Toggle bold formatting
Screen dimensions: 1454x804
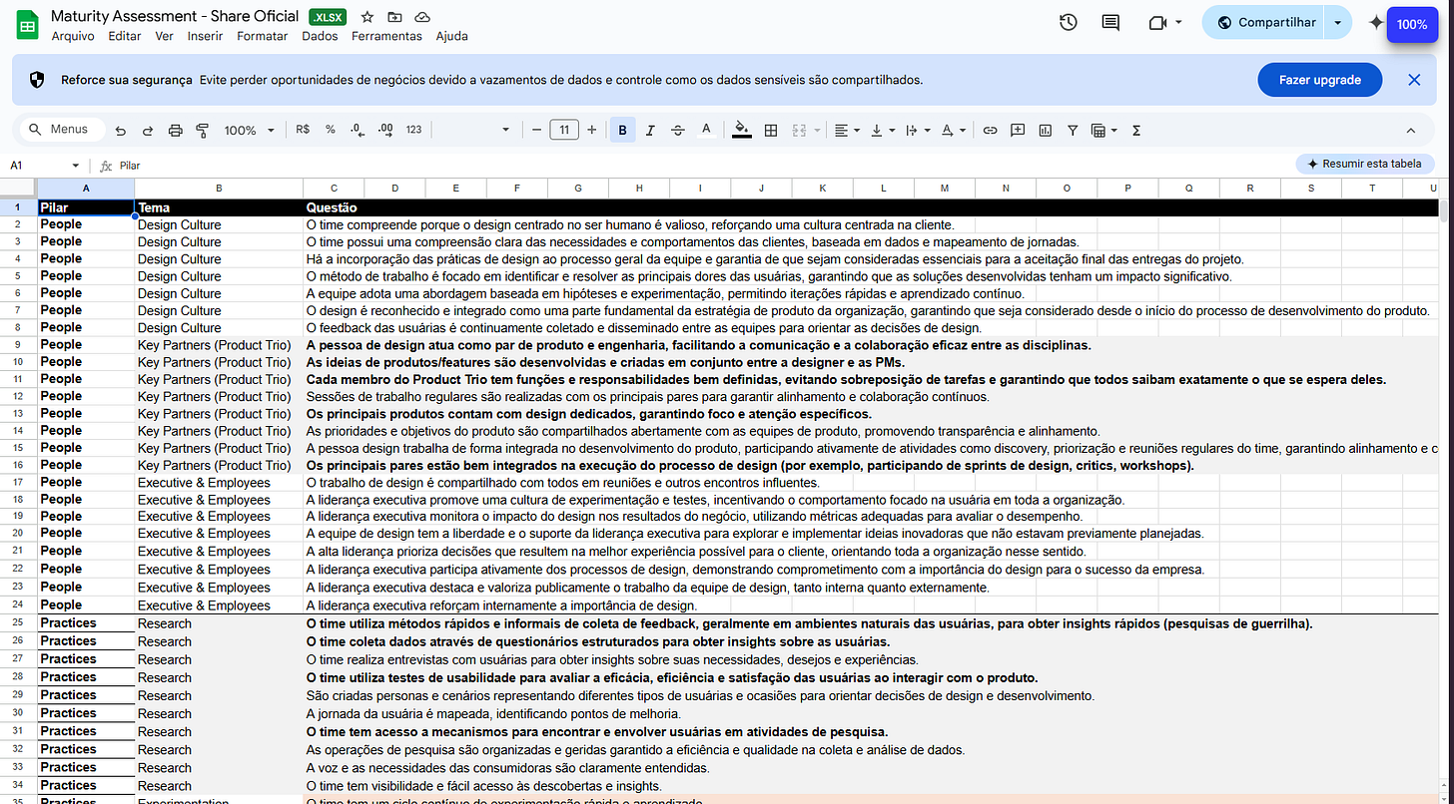coord(623,130)
